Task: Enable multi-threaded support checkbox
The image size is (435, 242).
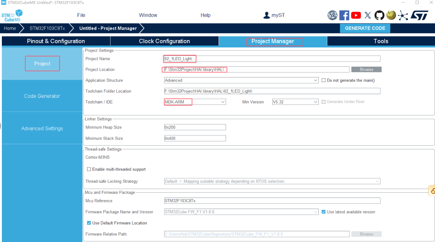Action: coord(89,169)
